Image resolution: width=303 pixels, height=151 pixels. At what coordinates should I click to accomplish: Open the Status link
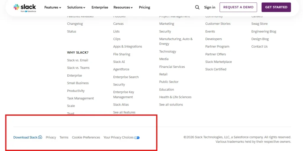(72, 31)
